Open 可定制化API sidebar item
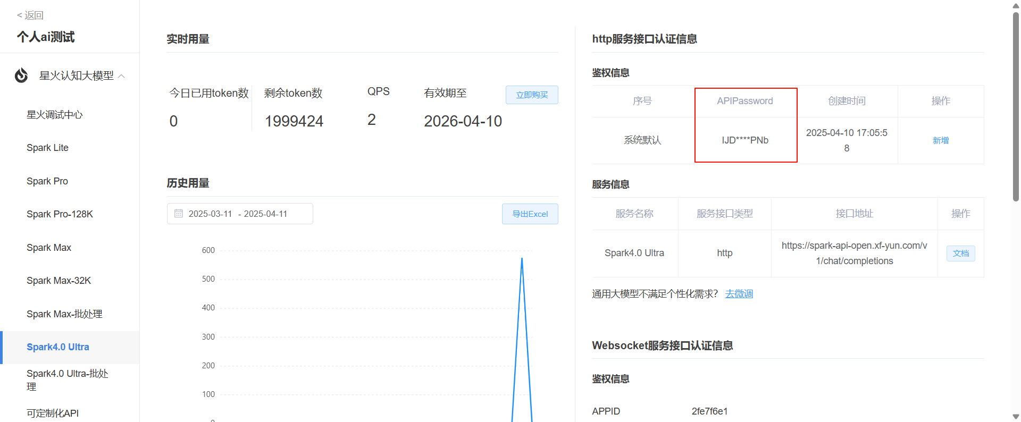 (x=53, y=413)
